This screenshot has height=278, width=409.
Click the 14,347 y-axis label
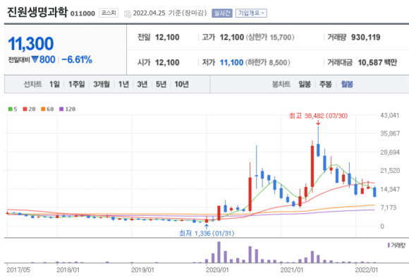390,189
